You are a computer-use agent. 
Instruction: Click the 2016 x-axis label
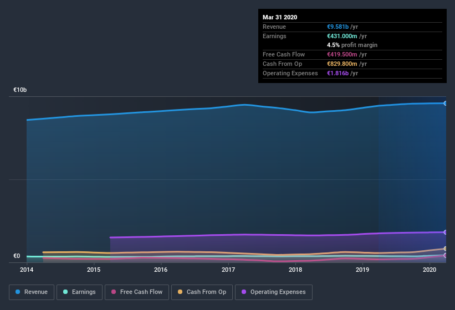(x=161, y=270)
